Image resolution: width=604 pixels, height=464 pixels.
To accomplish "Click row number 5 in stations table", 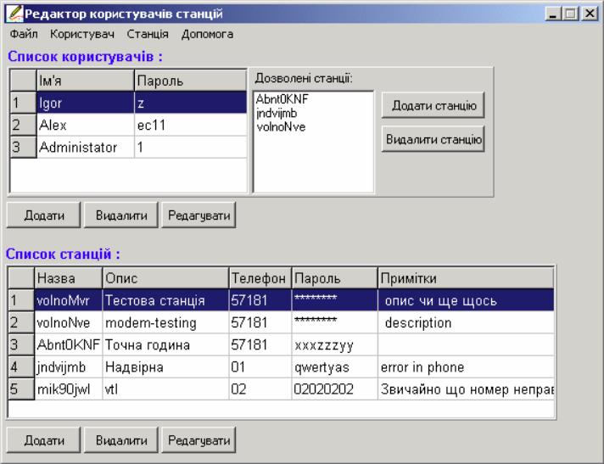I will 21,389.
